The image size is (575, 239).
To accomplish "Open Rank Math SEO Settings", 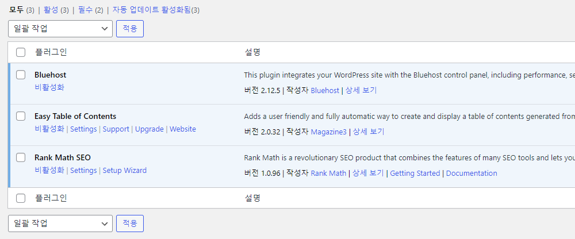I will [x=83, y=171].
